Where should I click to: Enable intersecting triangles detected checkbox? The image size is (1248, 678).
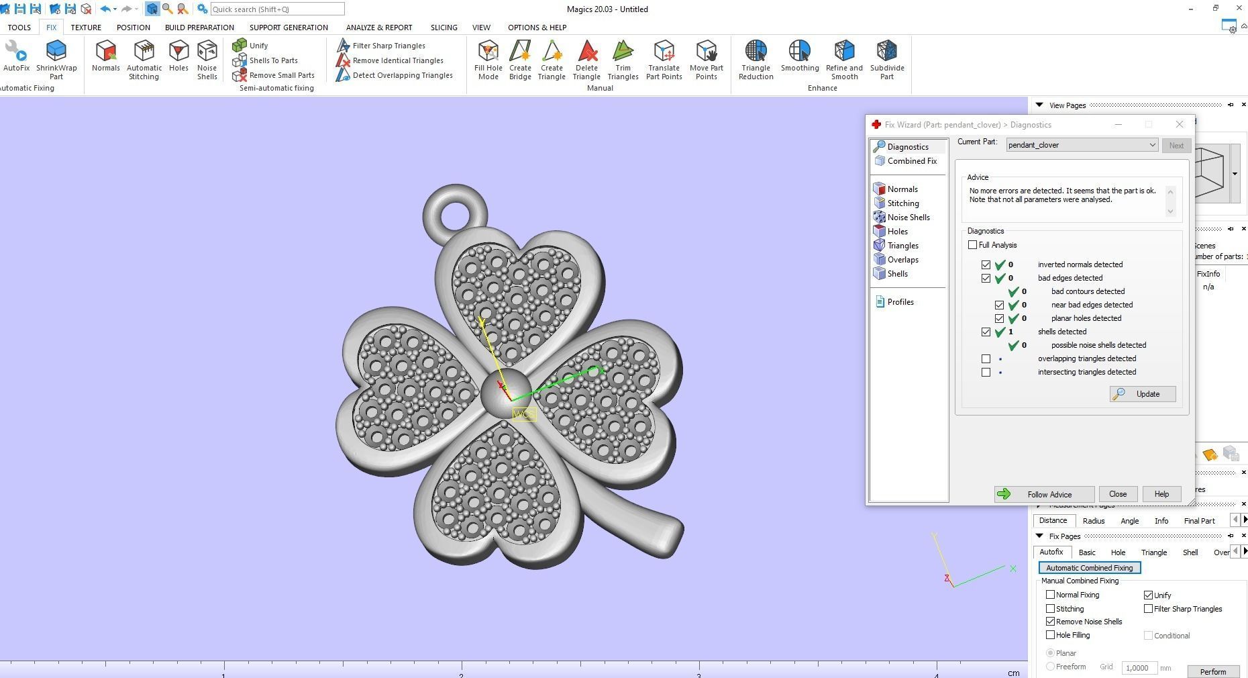[x=986, y=372]
